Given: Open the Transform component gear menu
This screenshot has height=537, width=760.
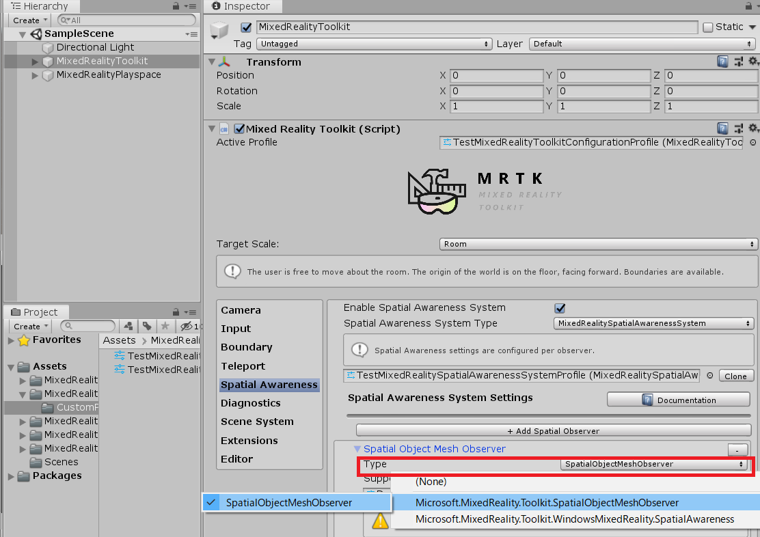Looking at the screenshot, I should [753, 61].
